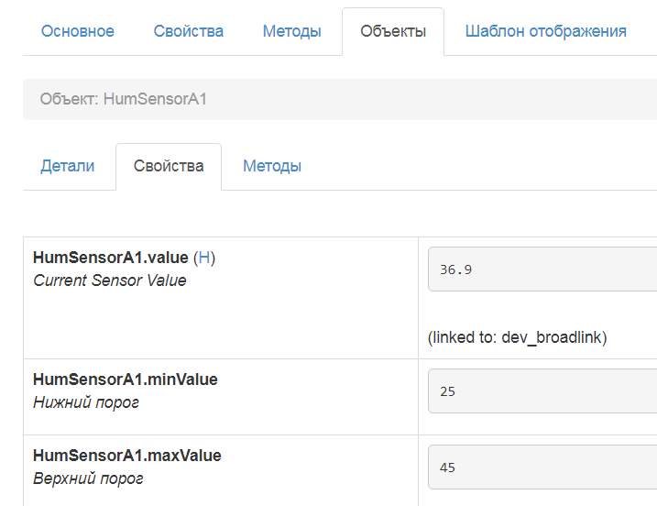657x506 pixels.
Task: Switch to the Детали sub-tab
Action: coord(68,166)
